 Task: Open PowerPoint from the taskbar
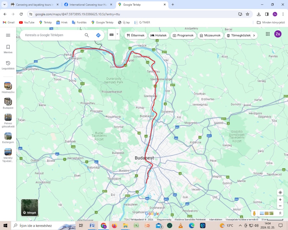(x=147, y=225)
